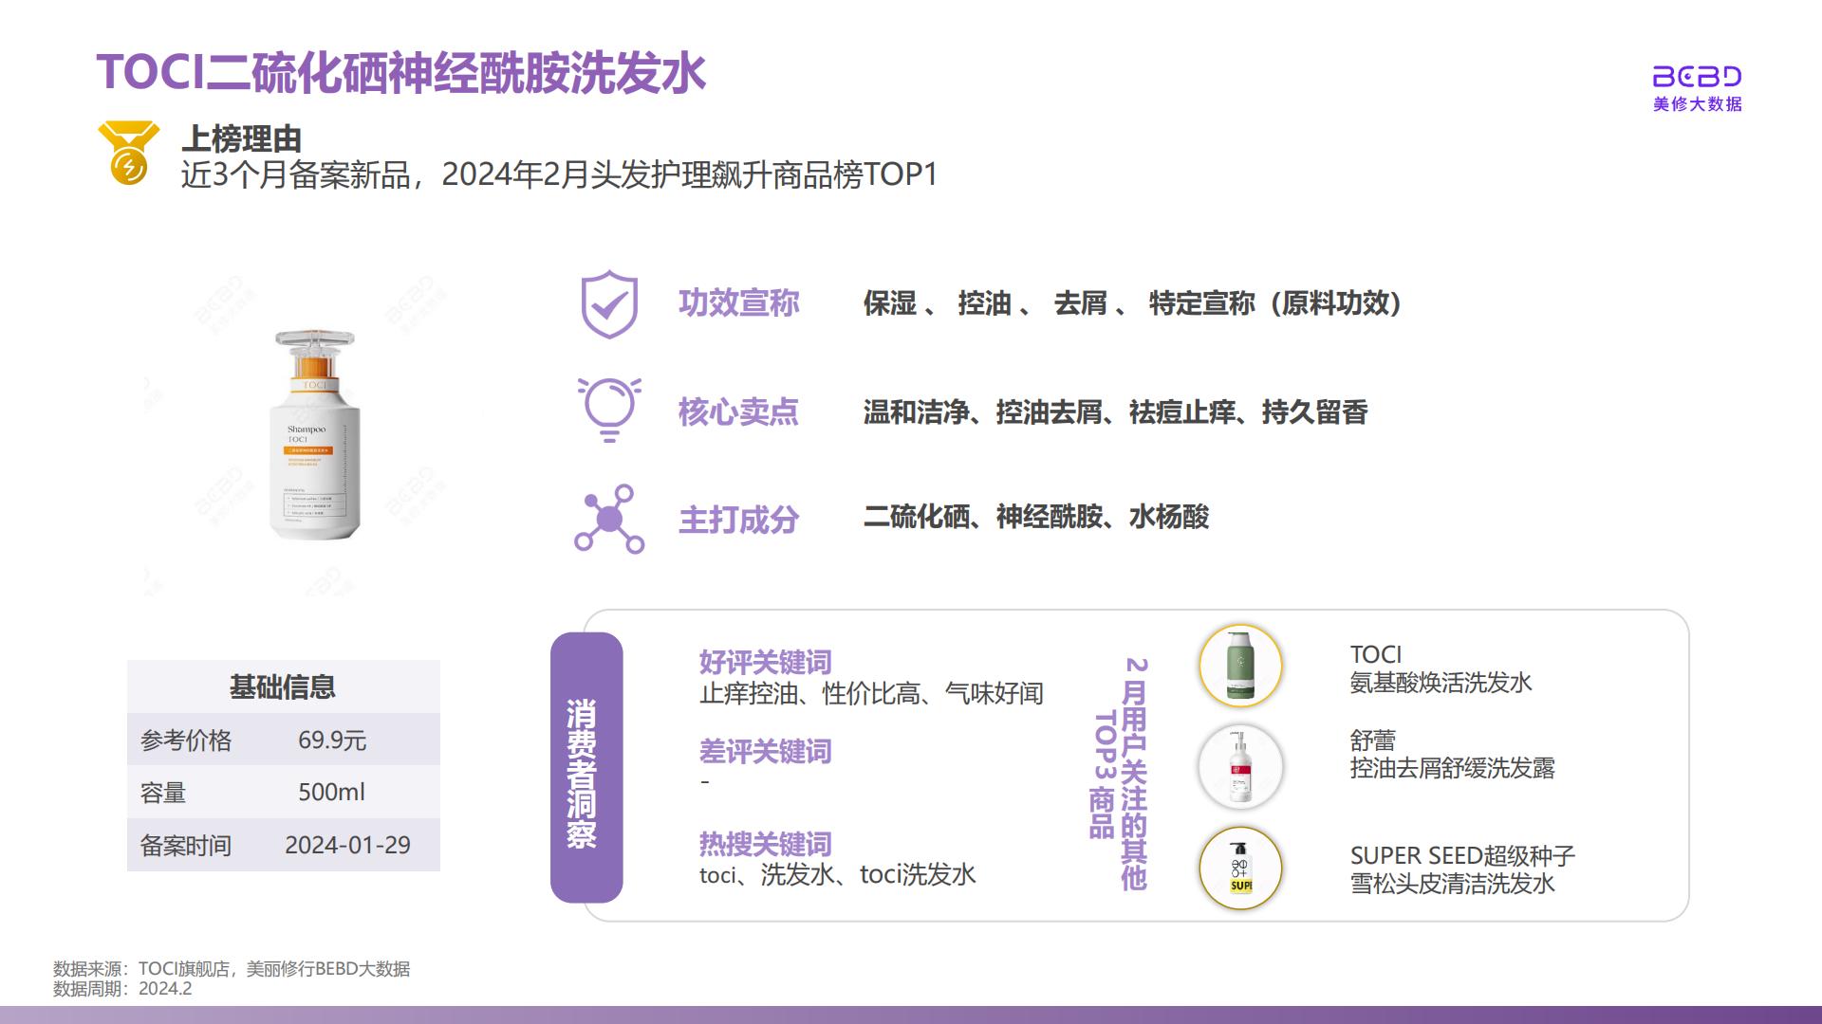
Task: Click the text toci、洗发水、toci洗发水
Action: (x=837, y=875)
